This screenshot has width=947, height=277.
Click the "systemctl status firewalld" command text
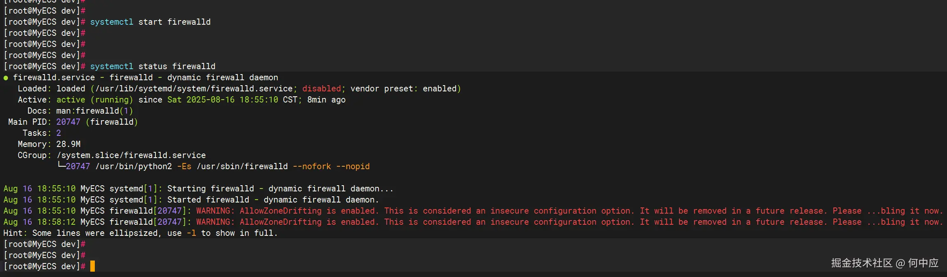coord(153,66)
